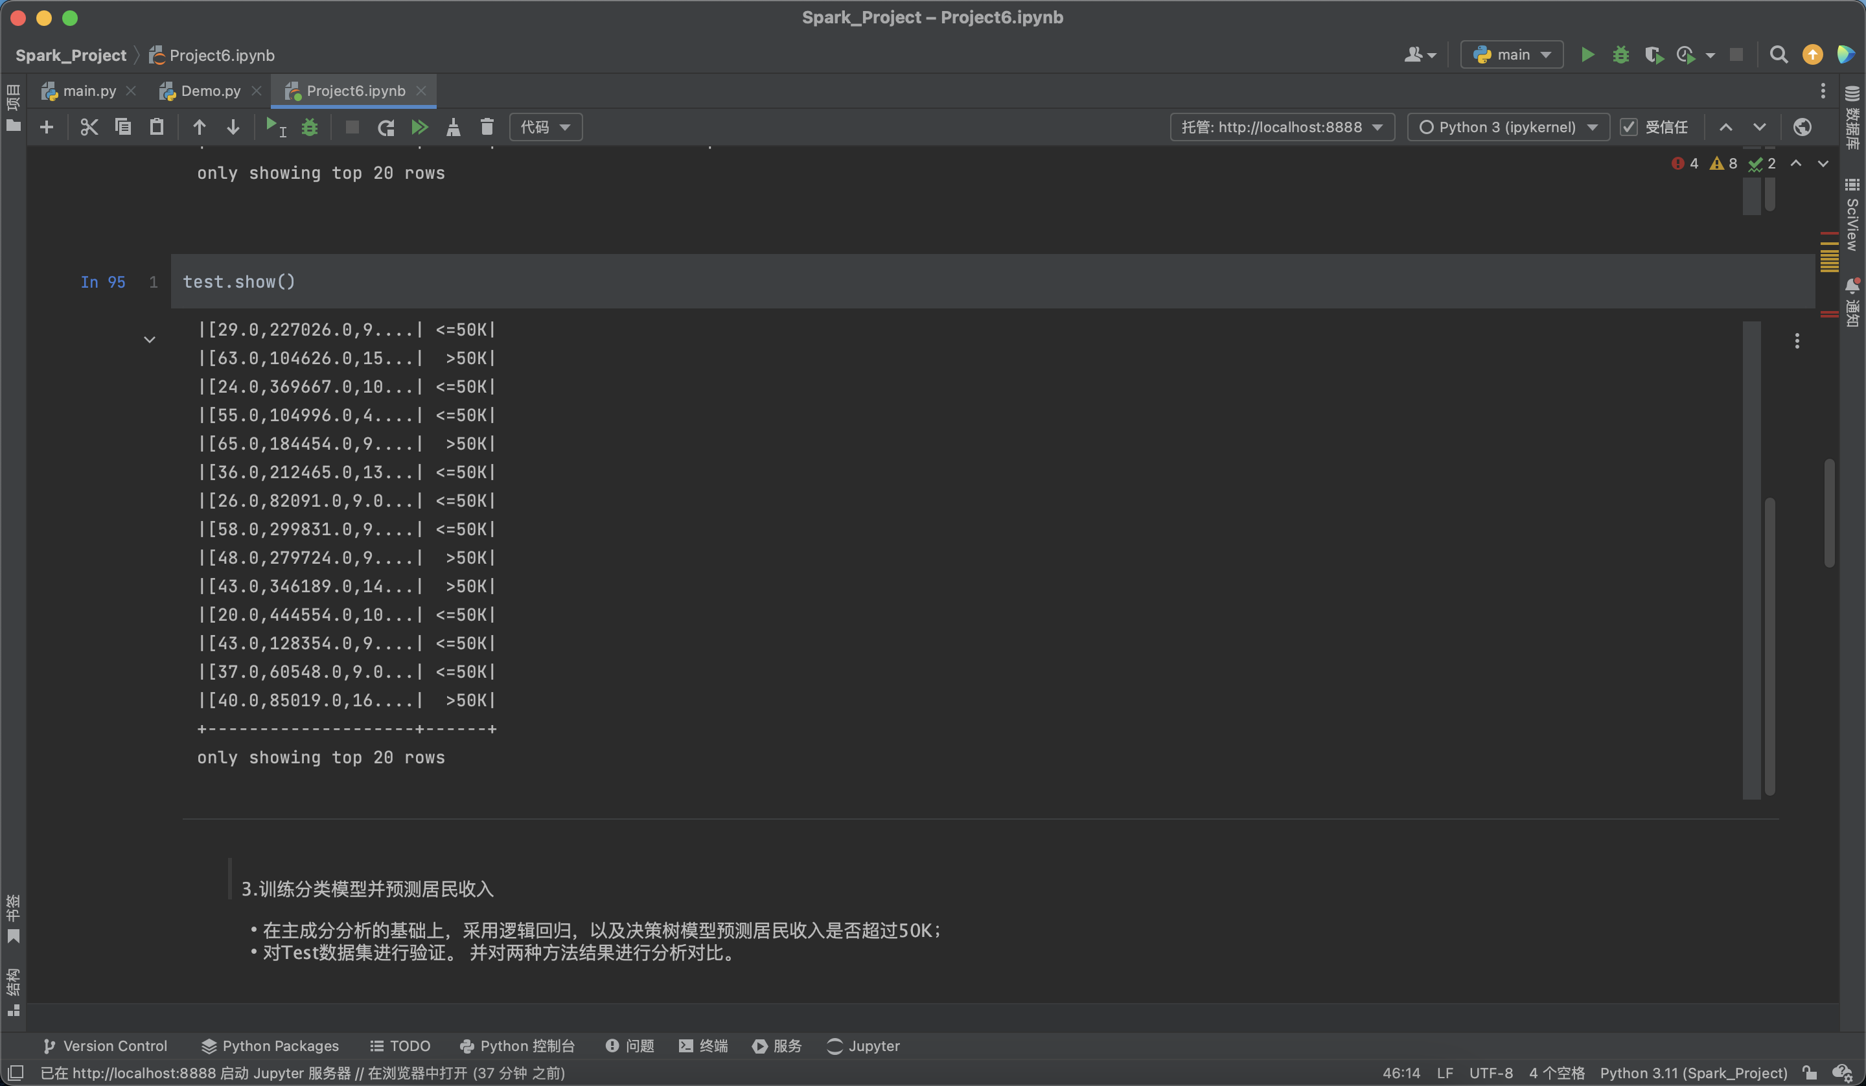Open output options three-dot menu

pos(1797,341)
